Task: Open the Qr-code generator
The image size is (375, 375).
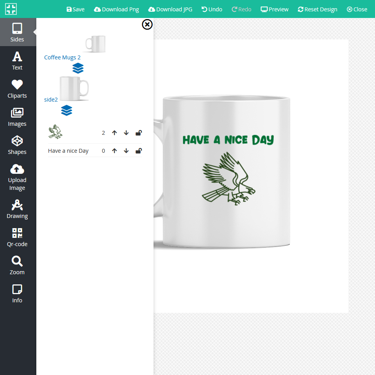Action: [17, 237]
